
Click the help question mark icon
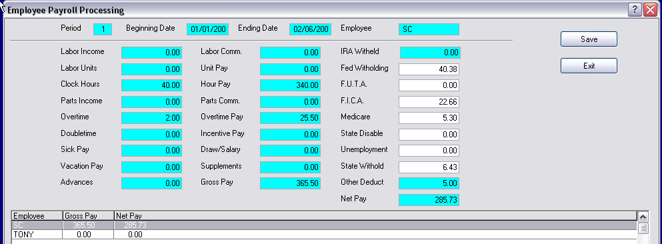(x=635, y=10)
